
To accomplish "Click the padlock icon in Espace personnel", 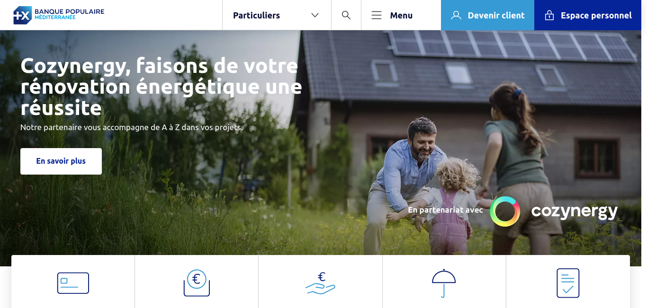I will click(549, 15).
